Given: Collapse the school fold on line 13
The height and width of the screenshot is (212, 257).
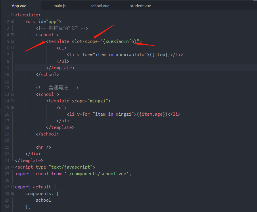Looking at the screenshot, I should [12, 94].
